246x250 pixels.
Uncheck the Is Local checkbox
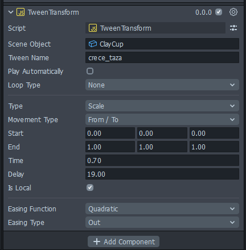pyautogui.click(x=90, y=188)
